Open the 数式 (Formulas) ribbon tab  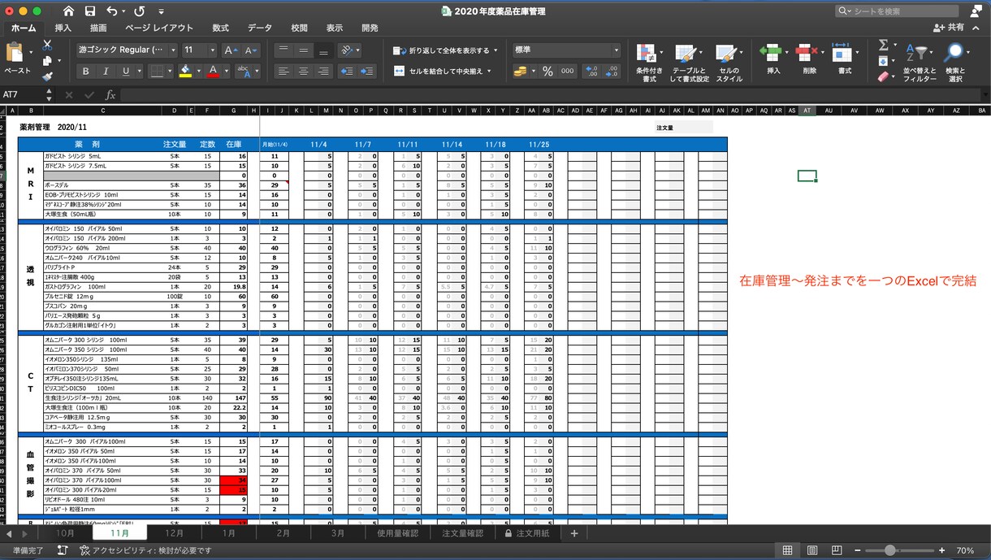point(220,28)
